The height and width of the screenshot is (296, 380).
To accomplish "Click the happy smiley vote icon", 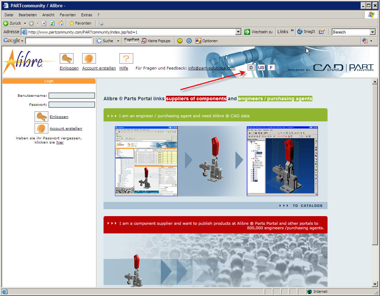I will point(179,41).
